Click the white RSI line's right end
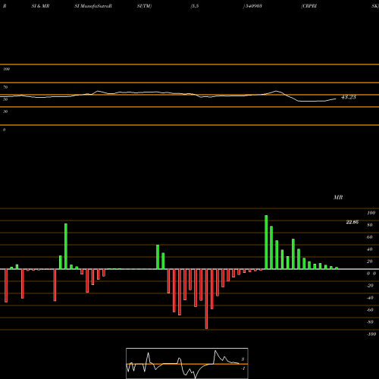 (336, 99)
